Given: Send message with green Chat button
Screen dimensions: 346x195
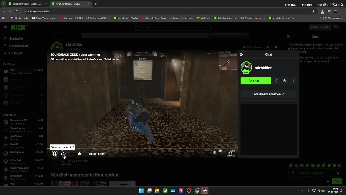Looking at the screenshot, I should (337, 181).
